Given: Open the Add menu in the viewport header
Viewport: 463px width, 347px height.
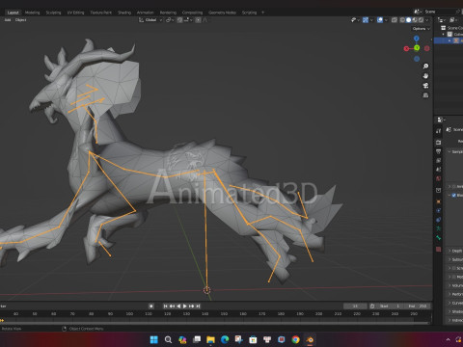Looking at the screenshot, I should 8,20.
